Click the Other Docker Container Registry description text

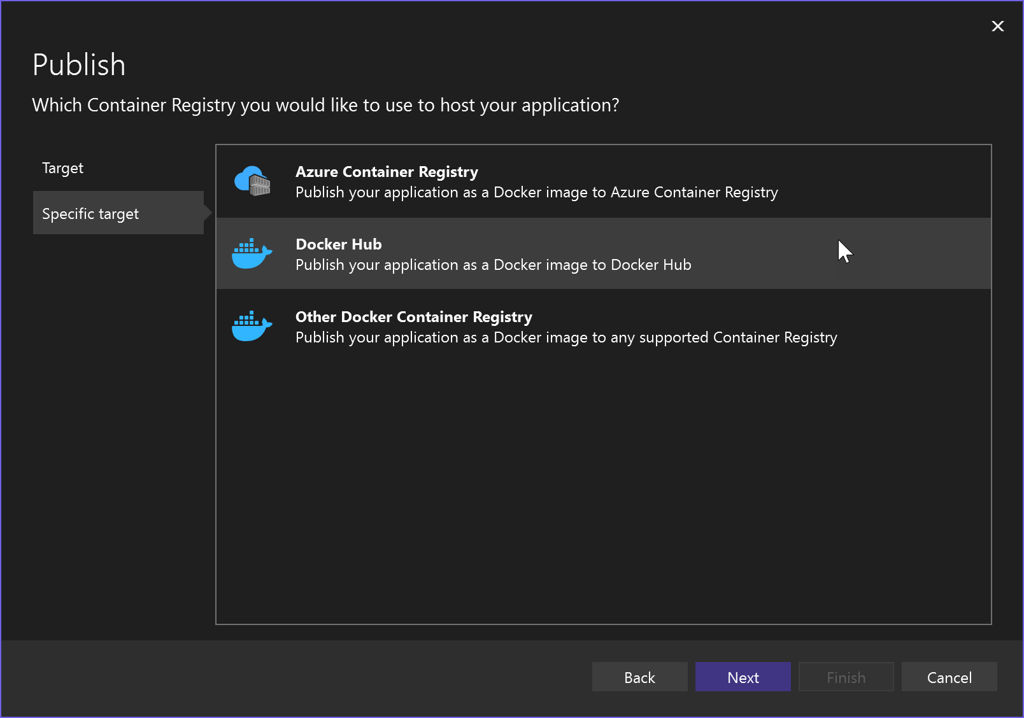[565, 337]
